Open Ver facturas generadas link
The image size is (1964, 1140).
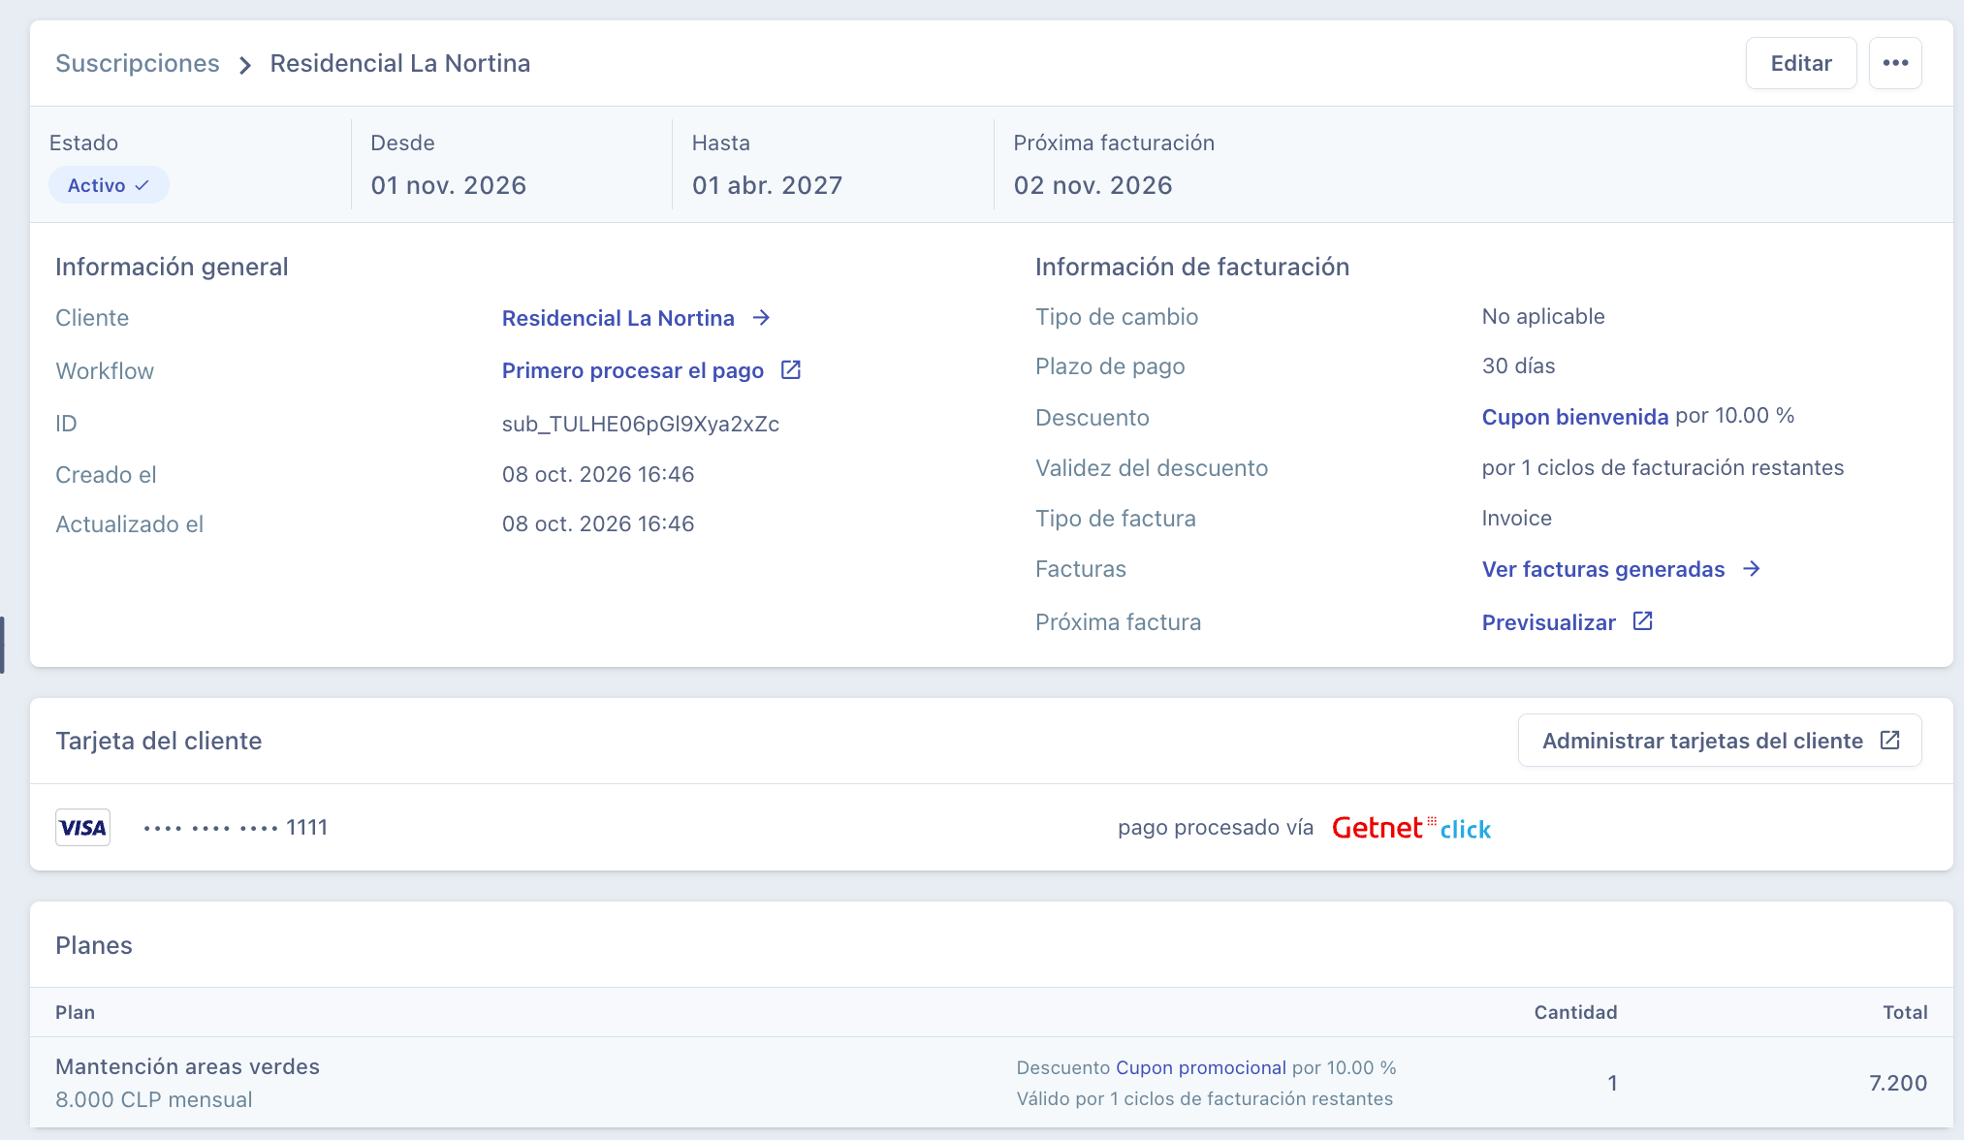1603,569
